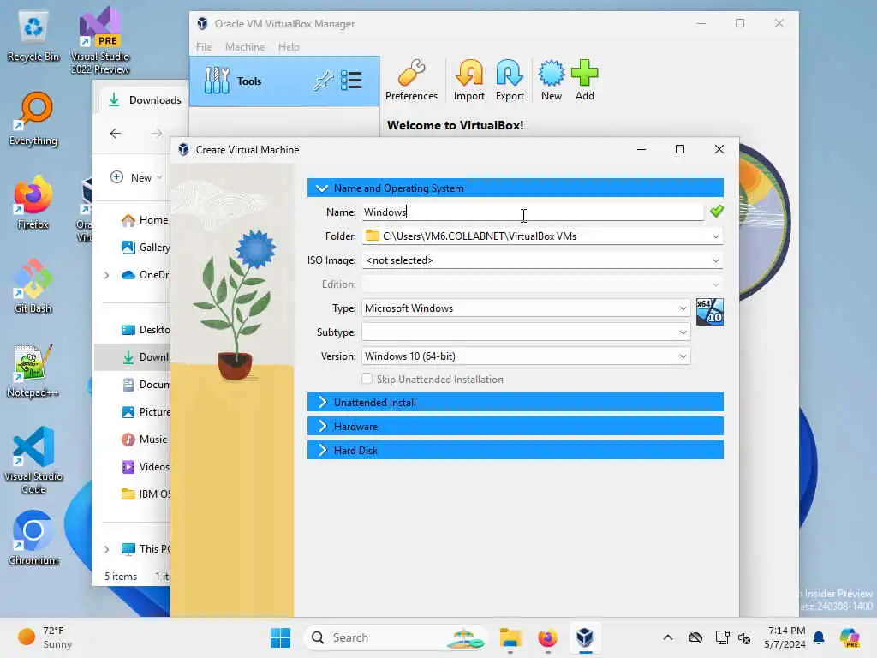
Task: Open Visual Studio 2022 Preview desktop icon
Action: [x=100, y=40]
